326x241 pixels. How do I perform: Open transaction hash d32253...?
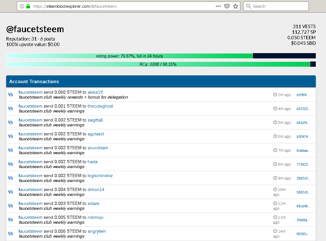(x=303, y=109)
